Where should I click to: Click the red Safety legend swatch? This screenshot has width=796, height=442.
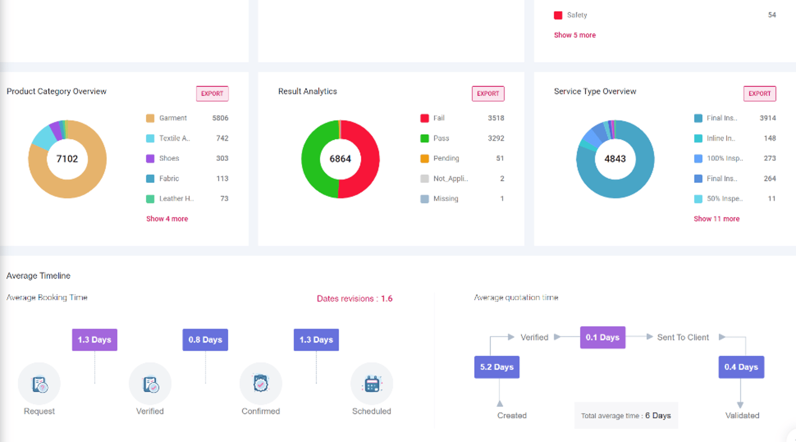558,15
